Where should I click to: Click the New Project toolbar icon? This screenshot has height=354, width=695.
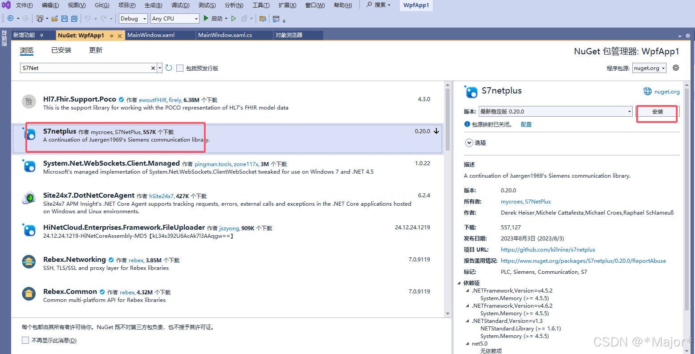pyautogui.click(x=40, y=18)
